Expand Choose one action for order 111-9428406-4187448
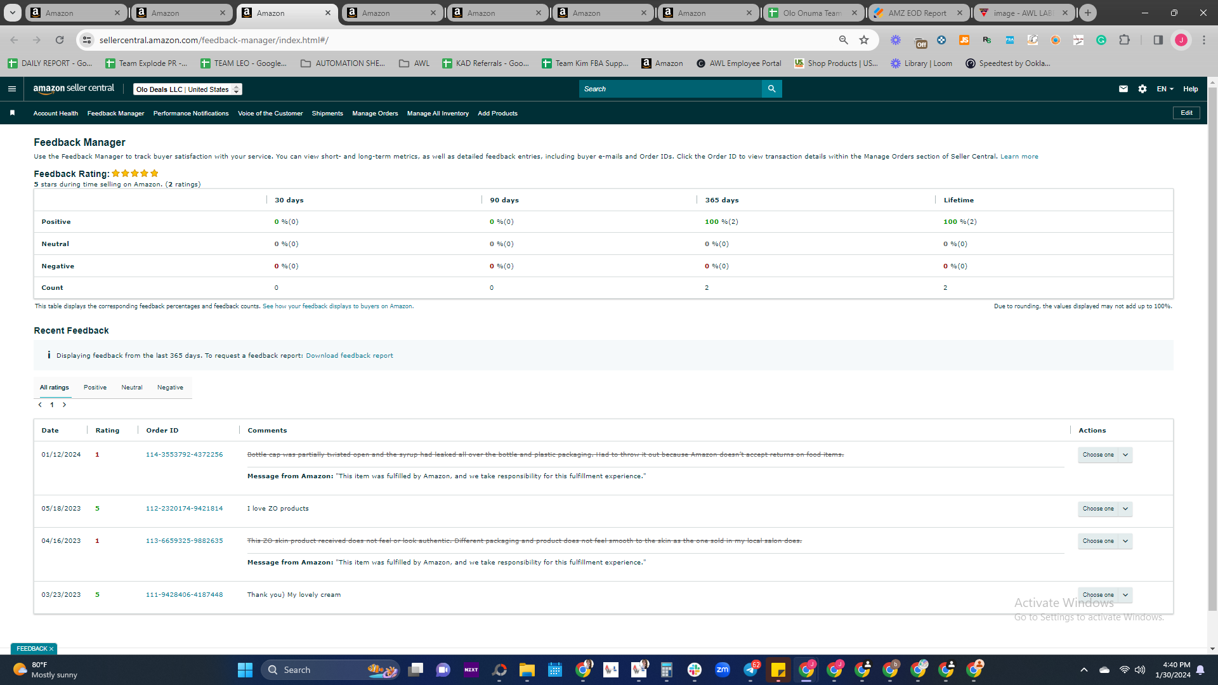The image size is (1218, 685). tap(1105, 595)
